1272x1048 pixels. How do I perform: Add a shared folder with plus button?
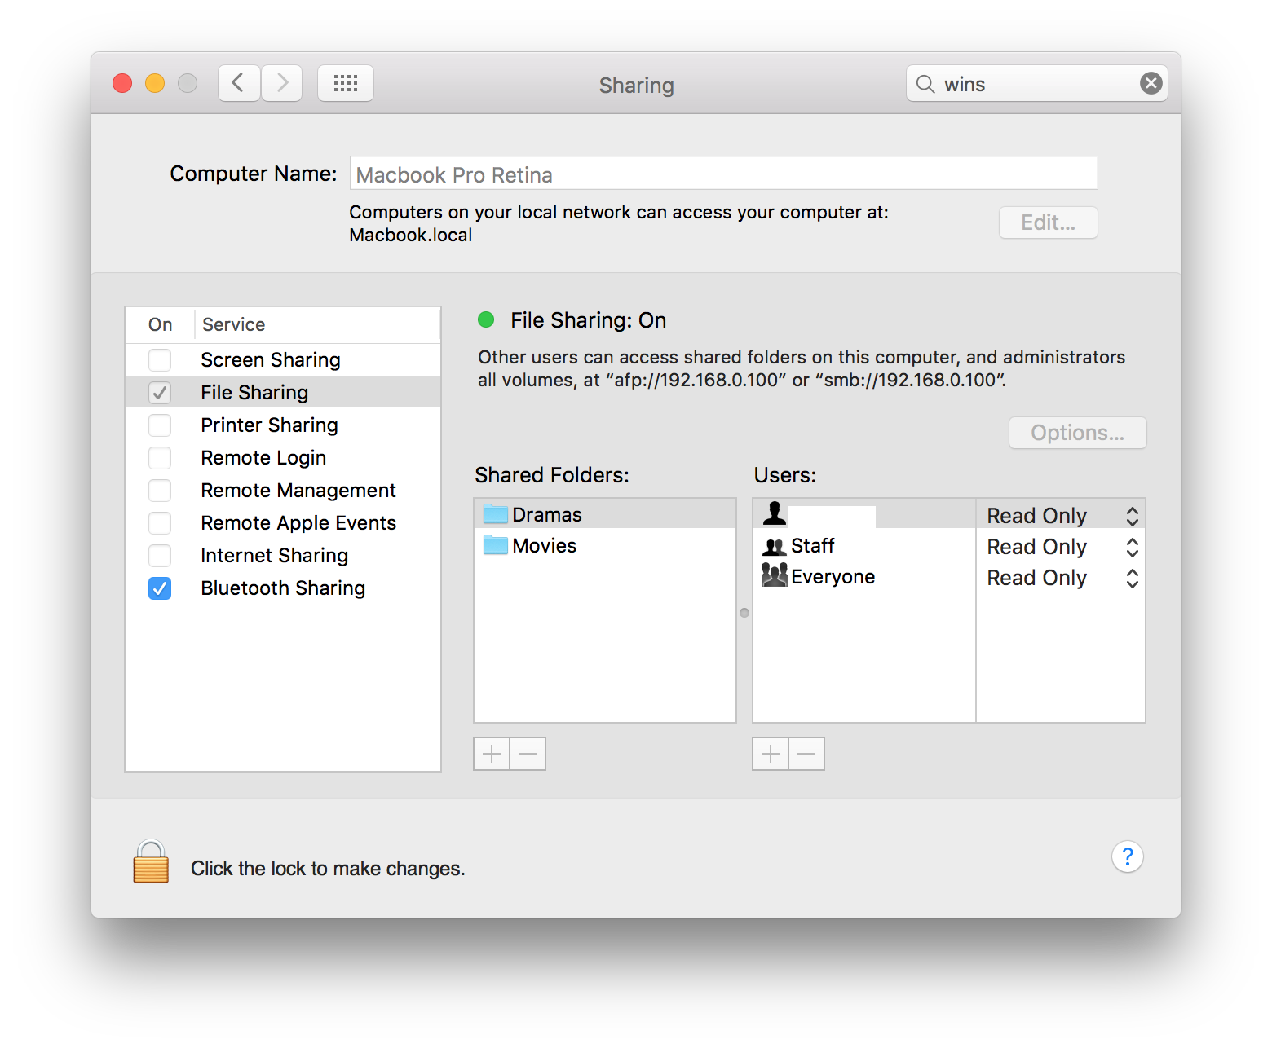pyautogui.click(x=492, y=754)
